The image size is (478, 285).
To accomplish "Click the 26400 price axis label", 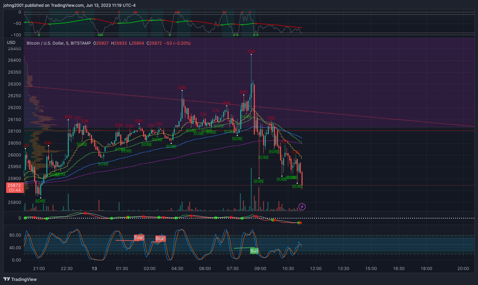I will coord(14,61).
